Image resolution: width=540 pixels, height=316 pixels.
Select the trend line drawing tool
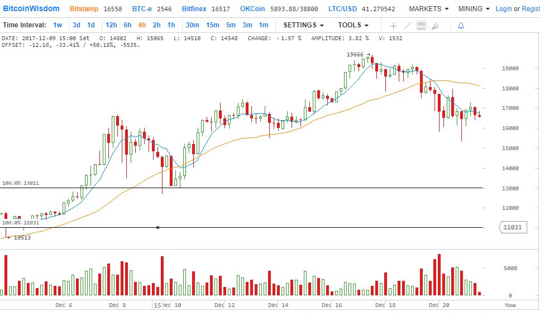pyautogui.click(x=407, y=26)
